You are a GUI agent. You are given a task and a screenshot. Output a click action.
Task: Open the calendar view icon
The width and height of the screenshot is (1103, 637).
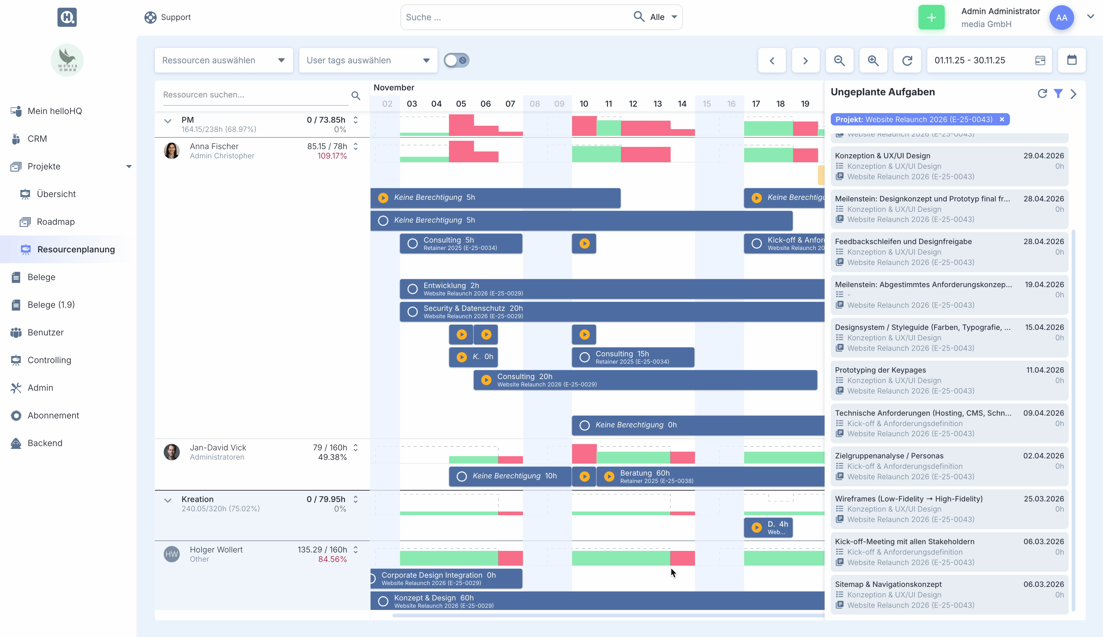tap(1072, 60)
